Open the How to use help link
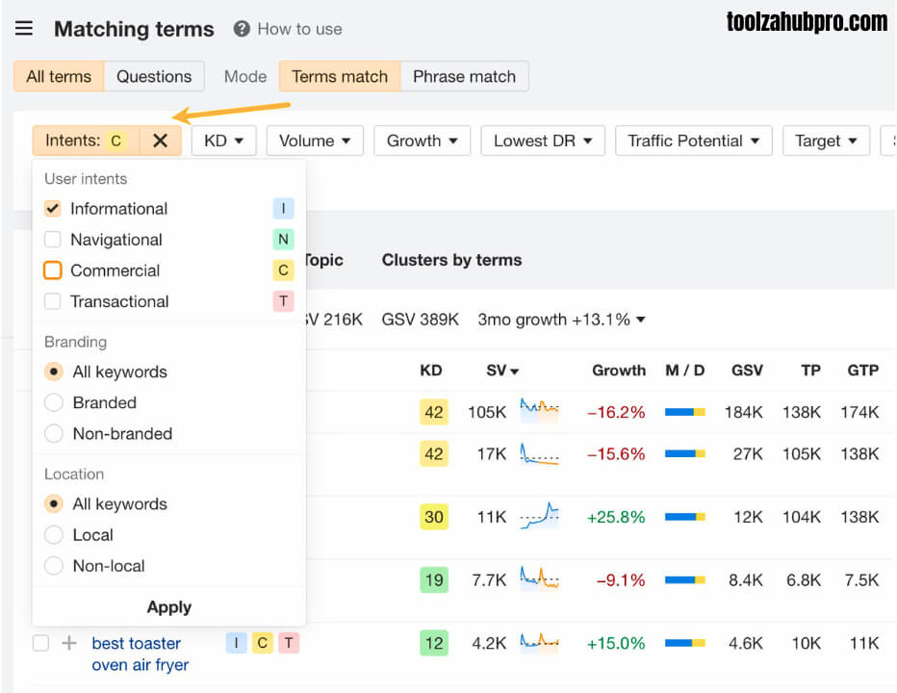 299,29
